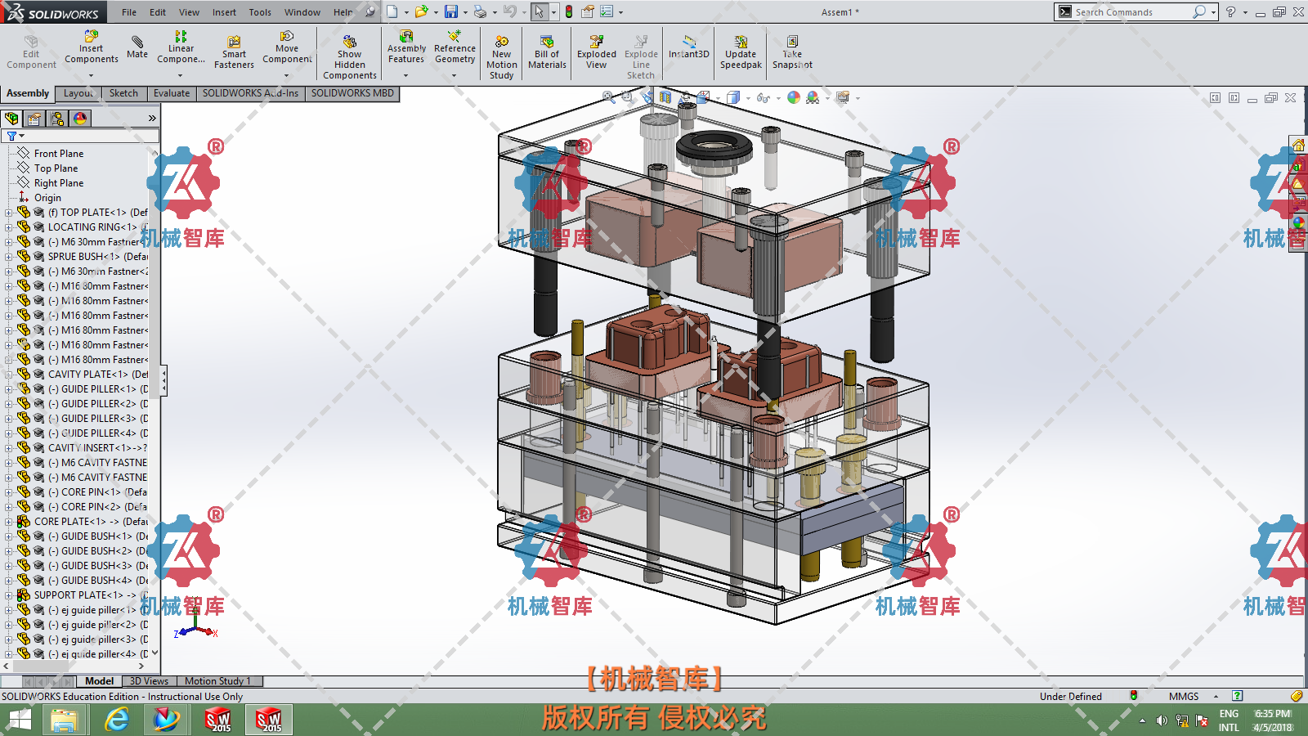Screen dimensions: 1308x736
Task: Toggle Instant3D tool
Action: pyautogui.click(x=688, y=47)
